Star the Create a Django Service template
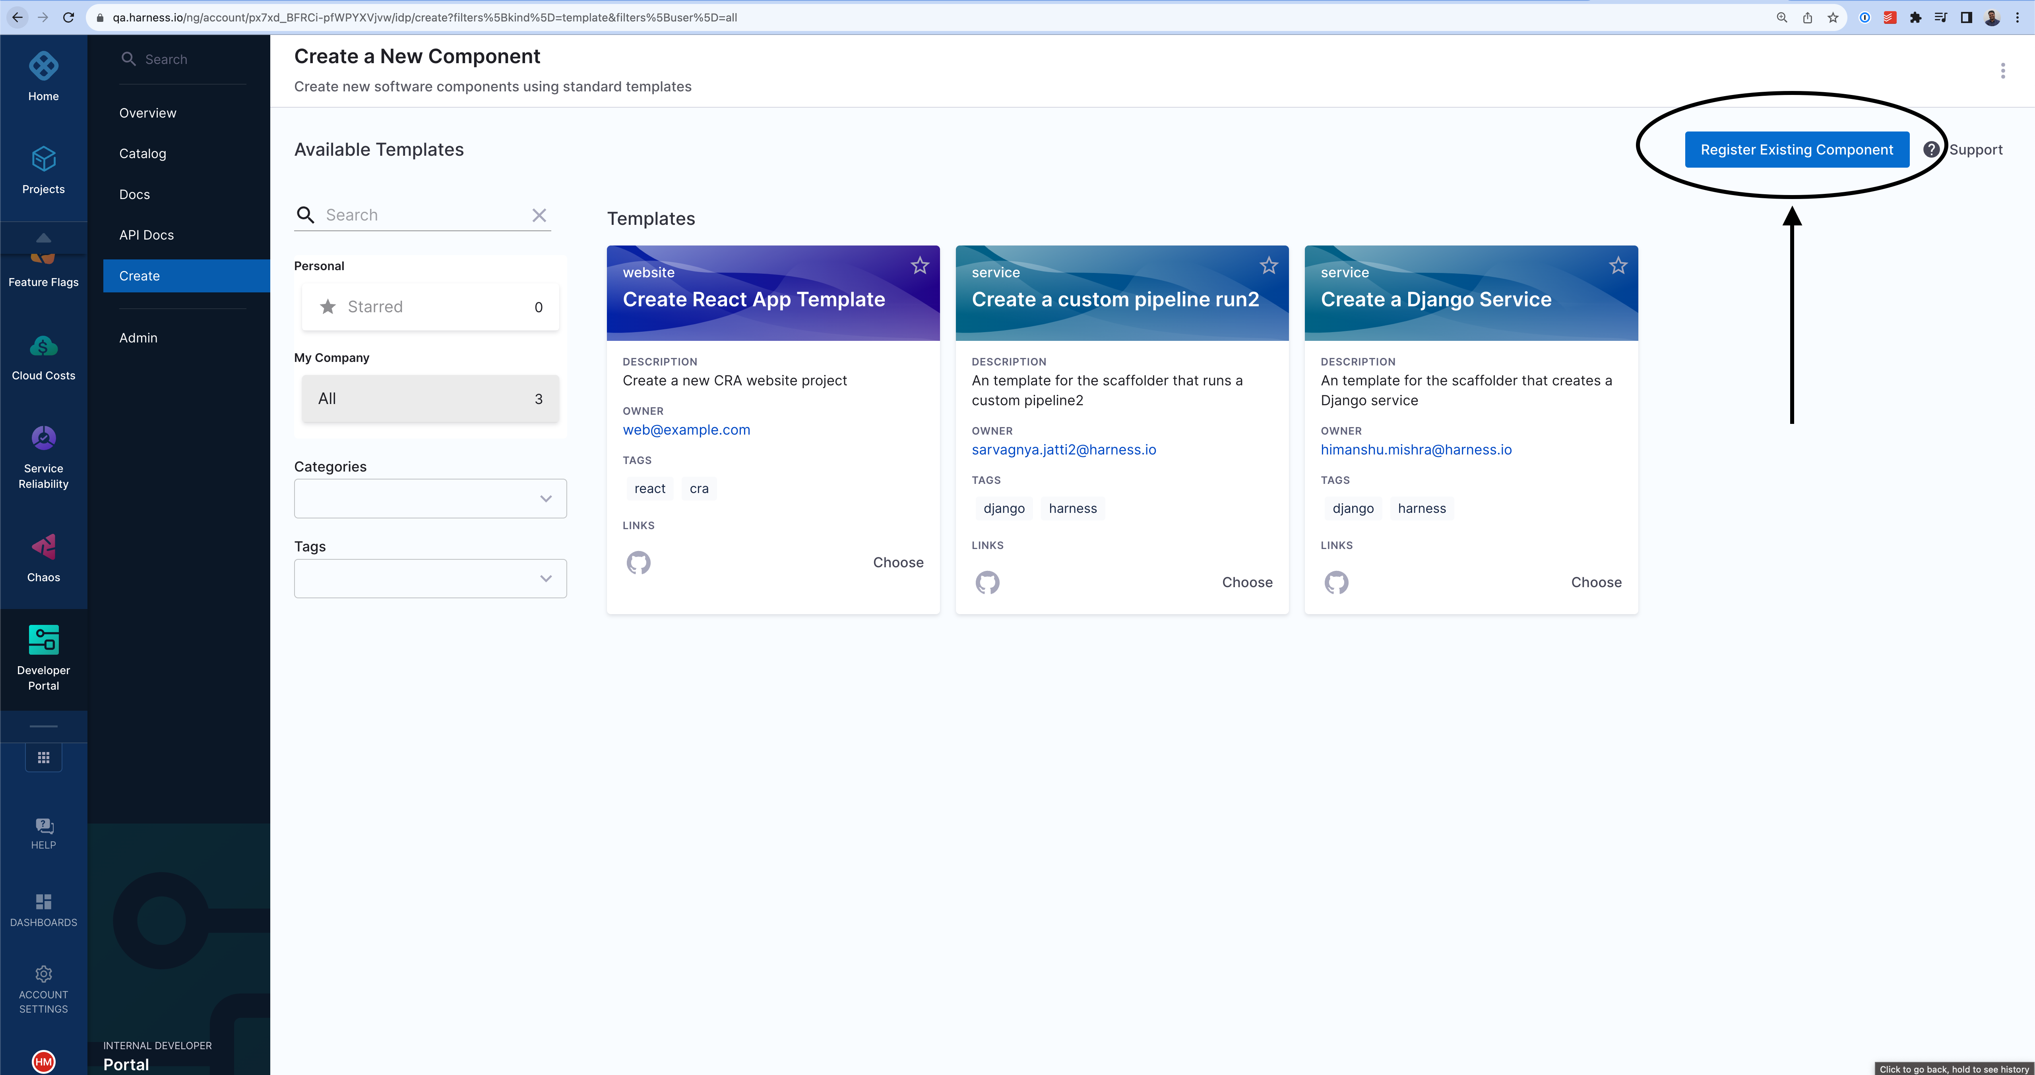Image resolution: width=2035 pixels, height=1075 pixels. [x=1618, y=266]
